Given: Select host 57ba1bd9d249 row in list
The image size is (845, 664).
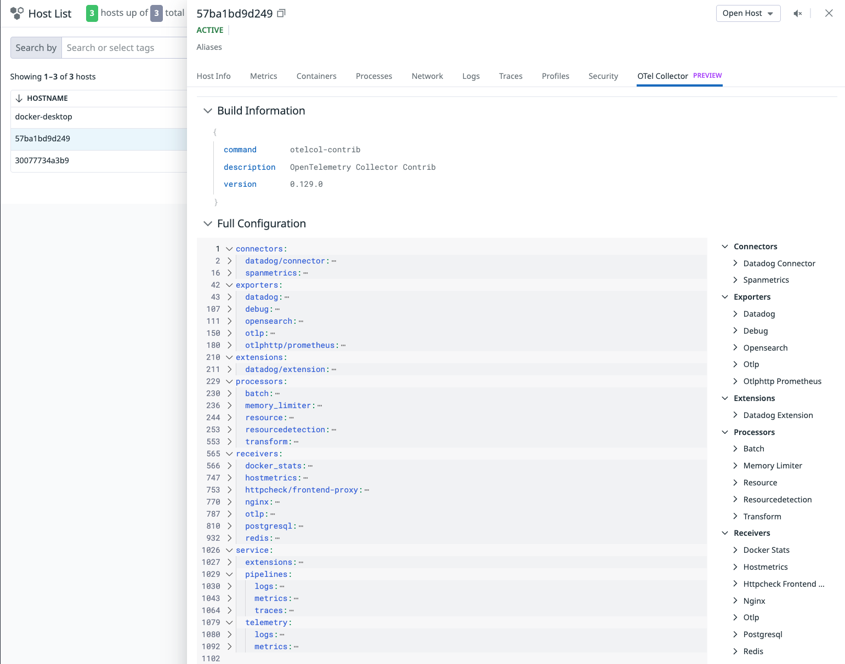Looking at the screenshot, I should pyautogui.click(x=99, y=139).
